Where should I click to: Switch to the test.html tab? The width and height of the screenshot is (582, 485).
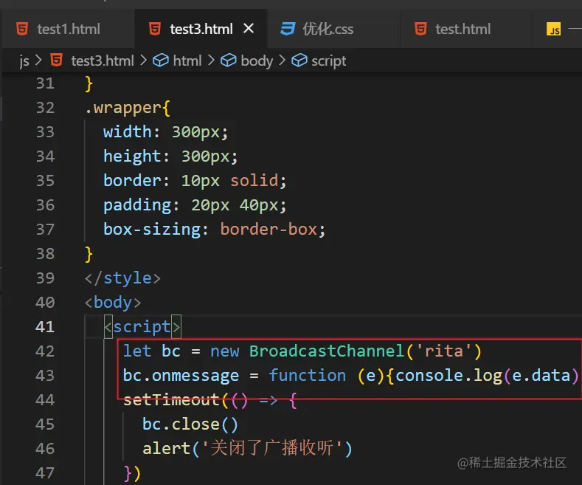[x=463, y=30]
